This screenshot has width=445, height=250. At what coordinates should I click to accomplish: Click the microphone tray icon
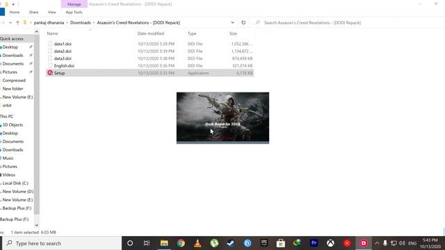[385, 243]
